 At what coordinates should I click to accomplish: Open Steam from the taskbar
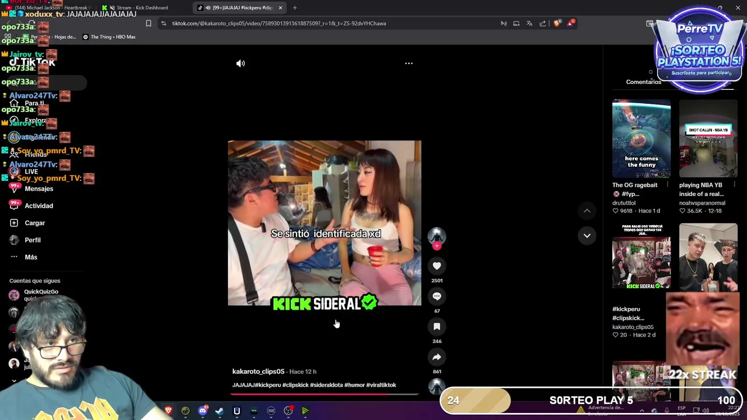point(219,411)
